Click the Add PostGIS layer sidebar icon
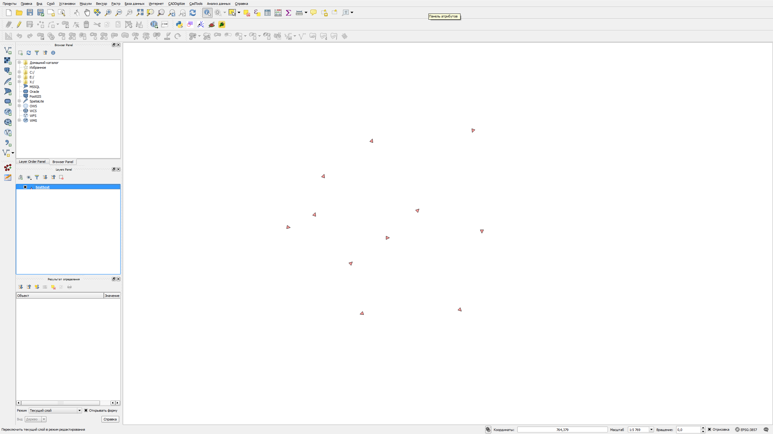This screenshot has width=773, height=434. [x=8, y=71]
